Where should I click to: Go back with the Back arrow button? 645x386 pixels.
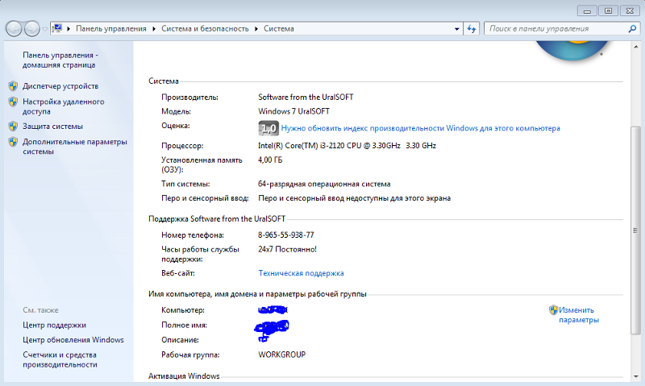point(14,29)
